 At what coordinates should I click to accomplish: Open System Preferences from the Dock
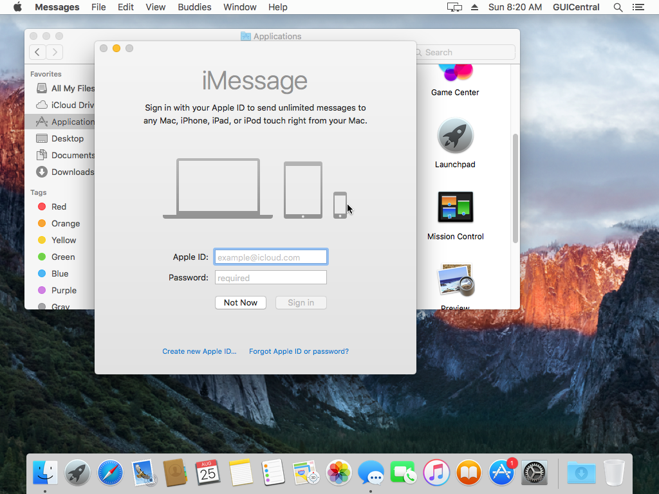coord(534,473)
